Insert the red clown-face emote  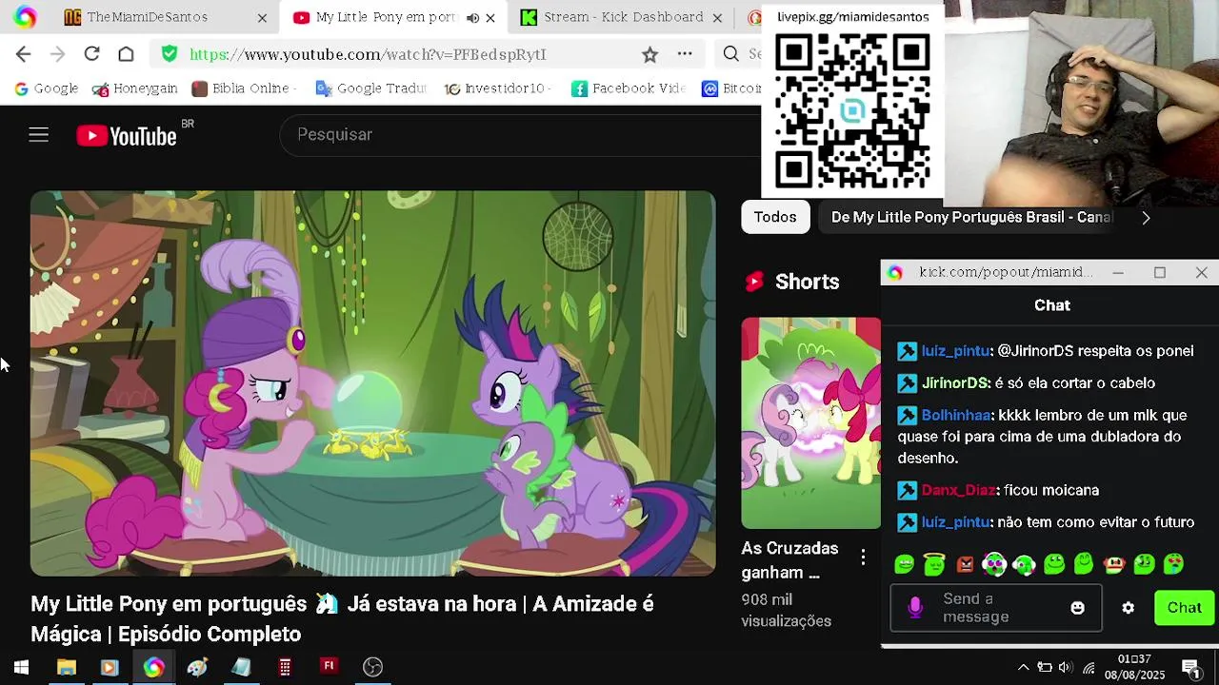(x=1114, y=565)
